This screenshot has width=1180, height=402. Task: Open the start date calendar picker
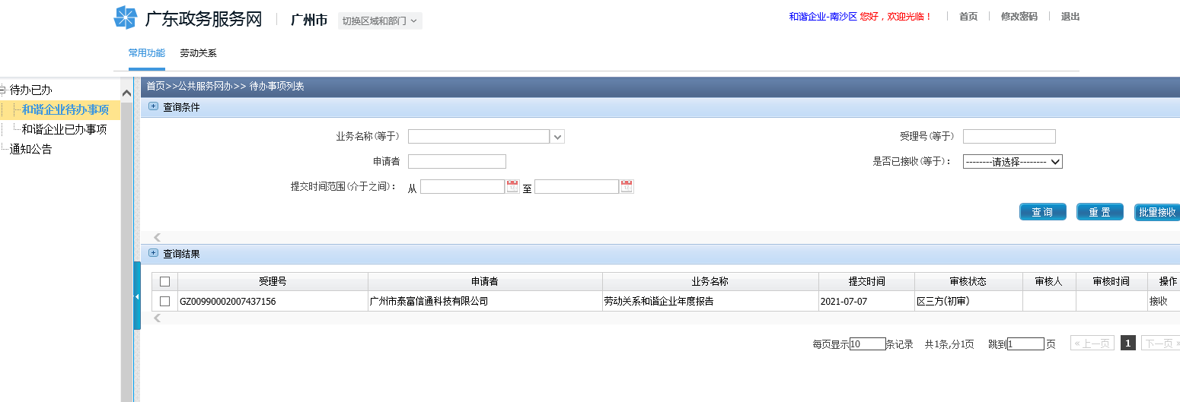coord(512,186)
